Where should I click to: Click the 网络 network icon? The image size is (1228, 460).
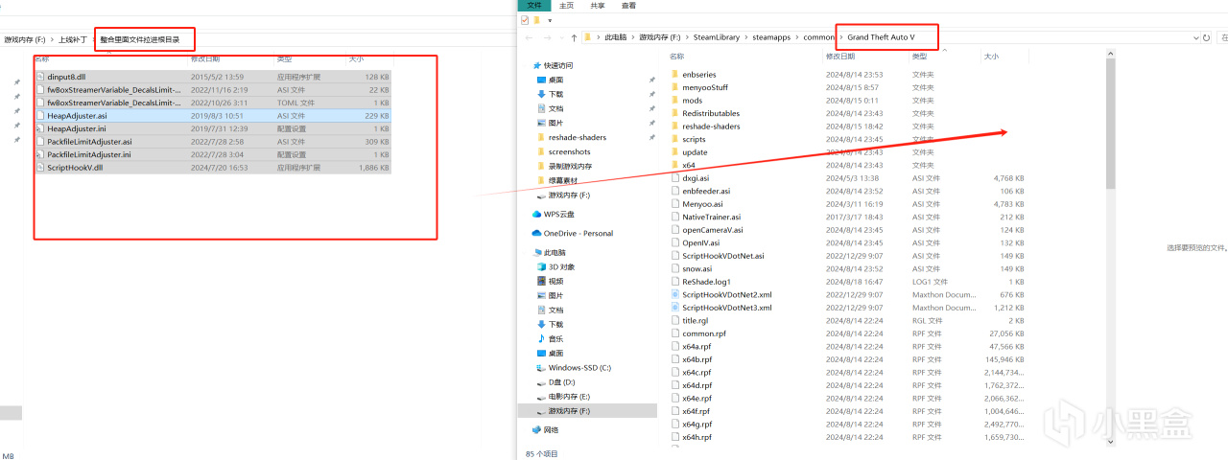click(x=536, y=429)
